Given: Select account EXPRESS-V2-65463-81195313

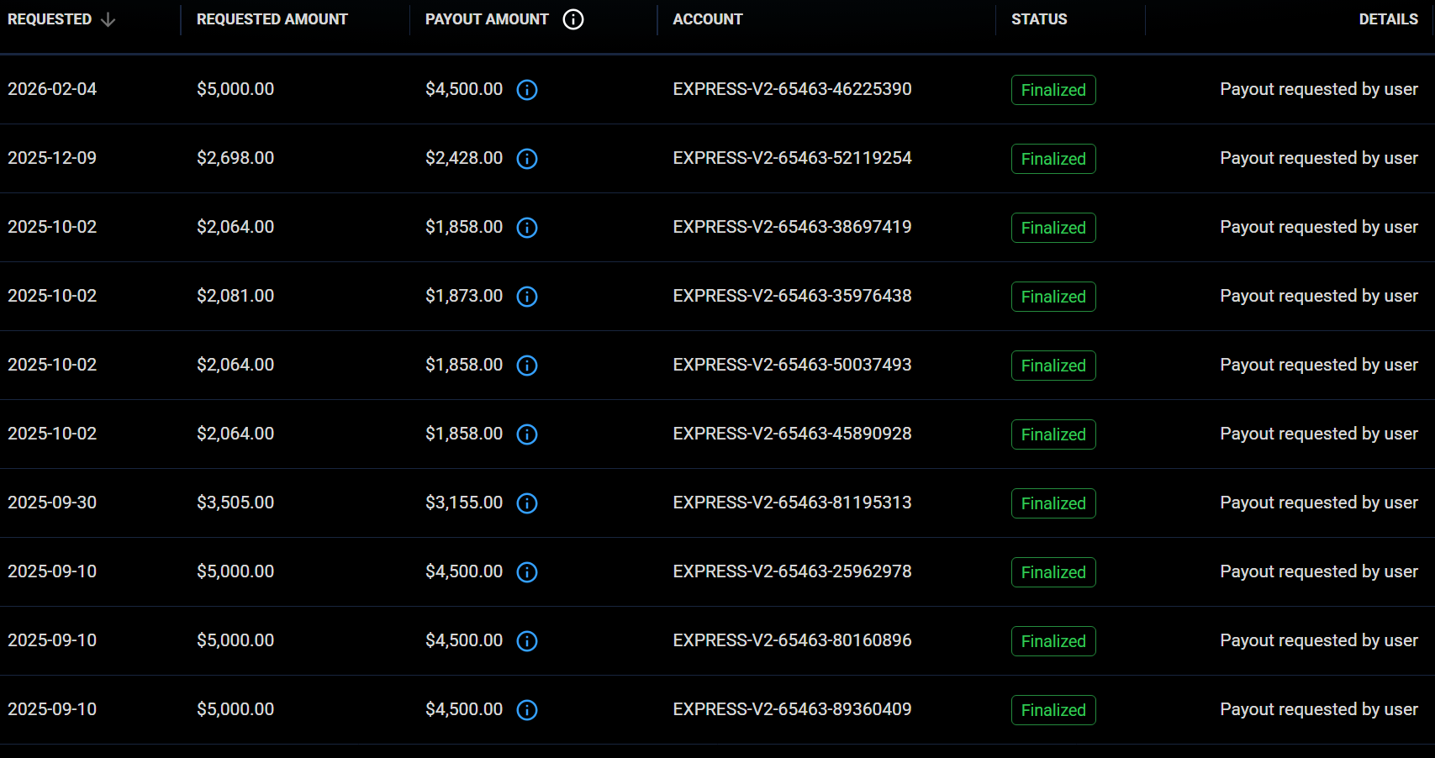Looking at the screenshot, I should pyautogui.click(x=792, y=503).
